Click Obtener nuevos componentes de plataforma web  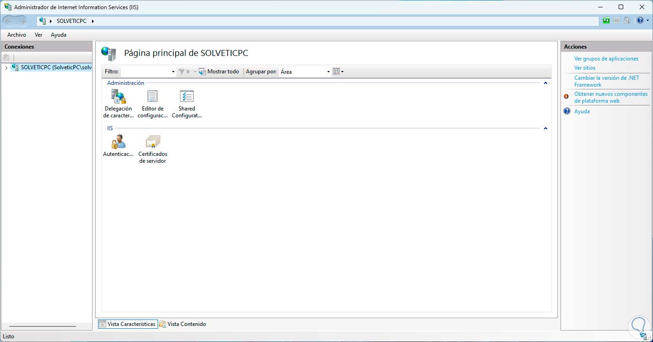pyautogui.click(x=611, y=97)
